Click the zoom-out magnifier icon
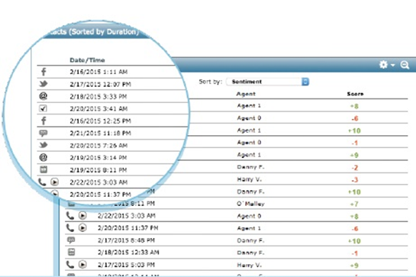Screen dimensions: 416x277 [x=405, y=65]
